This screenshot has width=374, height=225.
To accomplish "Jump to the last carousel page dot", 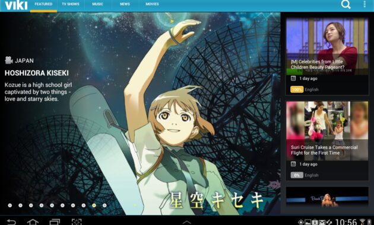I will point(104,205).
